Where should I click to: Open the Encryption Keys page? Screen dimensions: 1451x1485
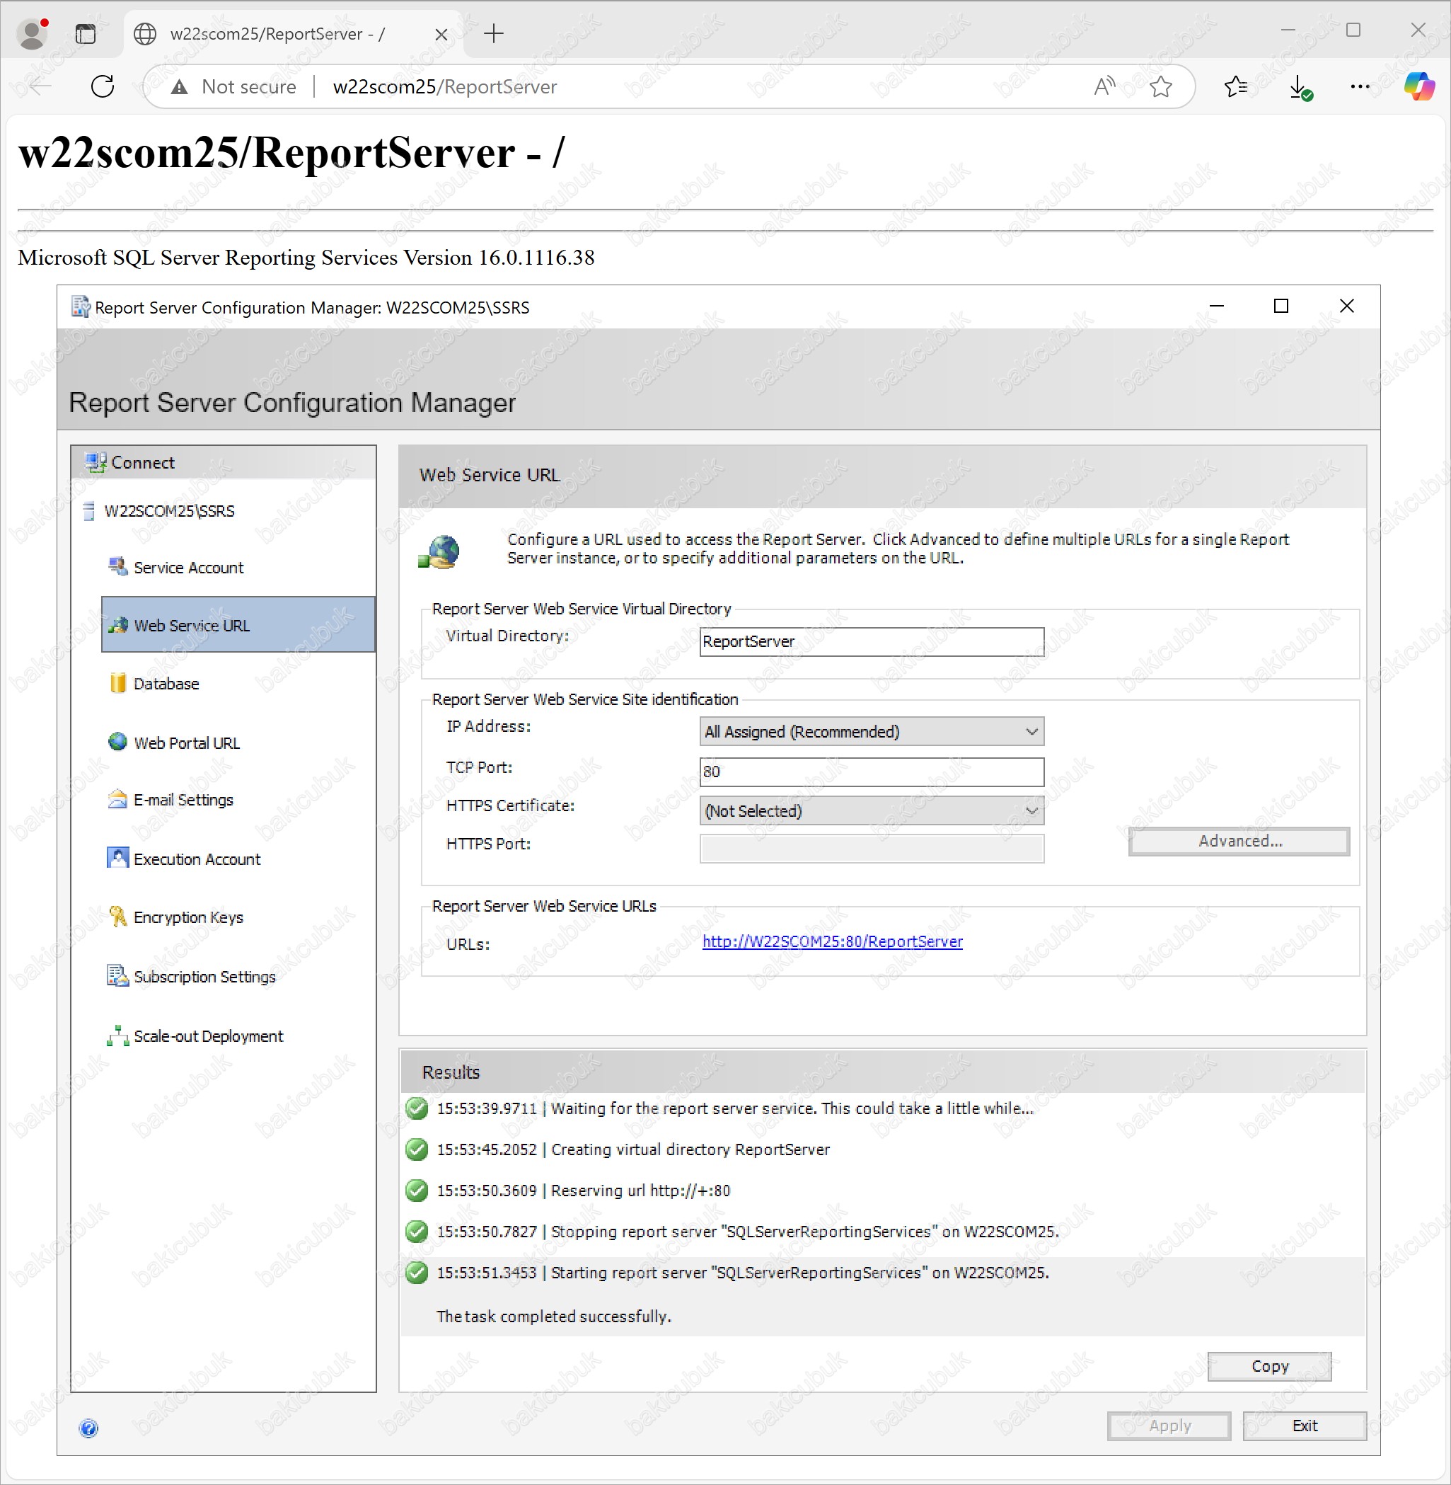click(187, 917)
